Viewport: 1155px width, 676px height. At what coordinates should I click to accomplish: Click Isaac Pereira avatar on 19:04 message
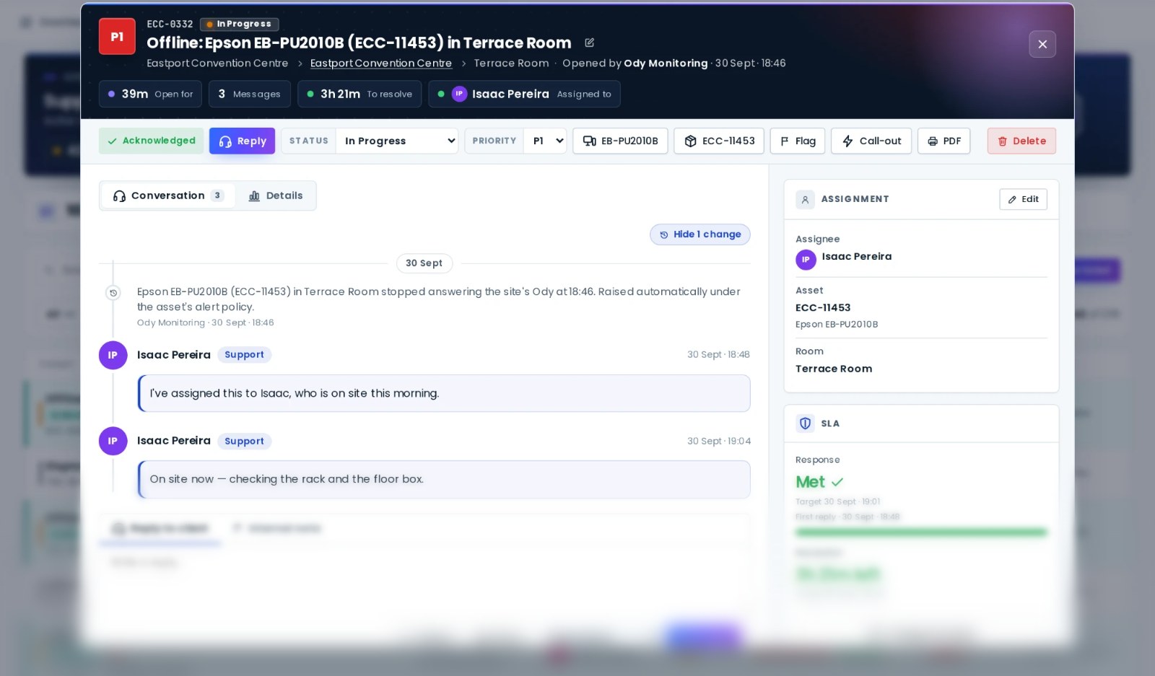click(x=113, y=441)
